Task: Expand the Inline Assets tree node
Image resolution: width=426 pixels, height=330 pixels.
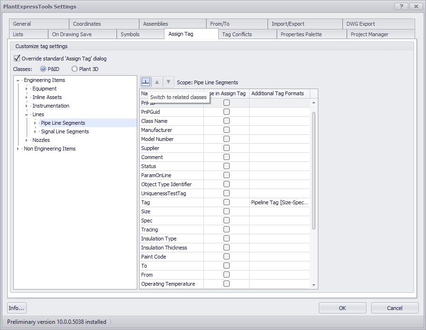Action: (26, 97)
